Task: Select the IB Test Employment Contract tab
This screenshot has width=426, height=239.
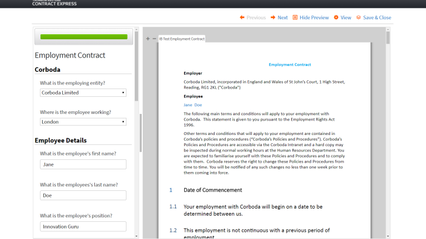Action: pyautogui.click(x=181, y=39)
